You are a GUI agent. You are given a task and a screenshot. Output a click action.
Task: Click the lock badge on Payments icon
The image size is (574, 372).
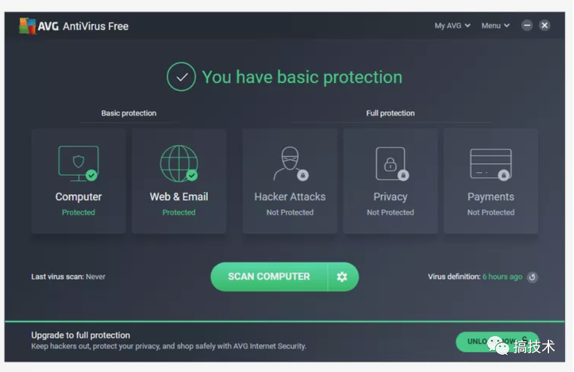click(504, 176)
